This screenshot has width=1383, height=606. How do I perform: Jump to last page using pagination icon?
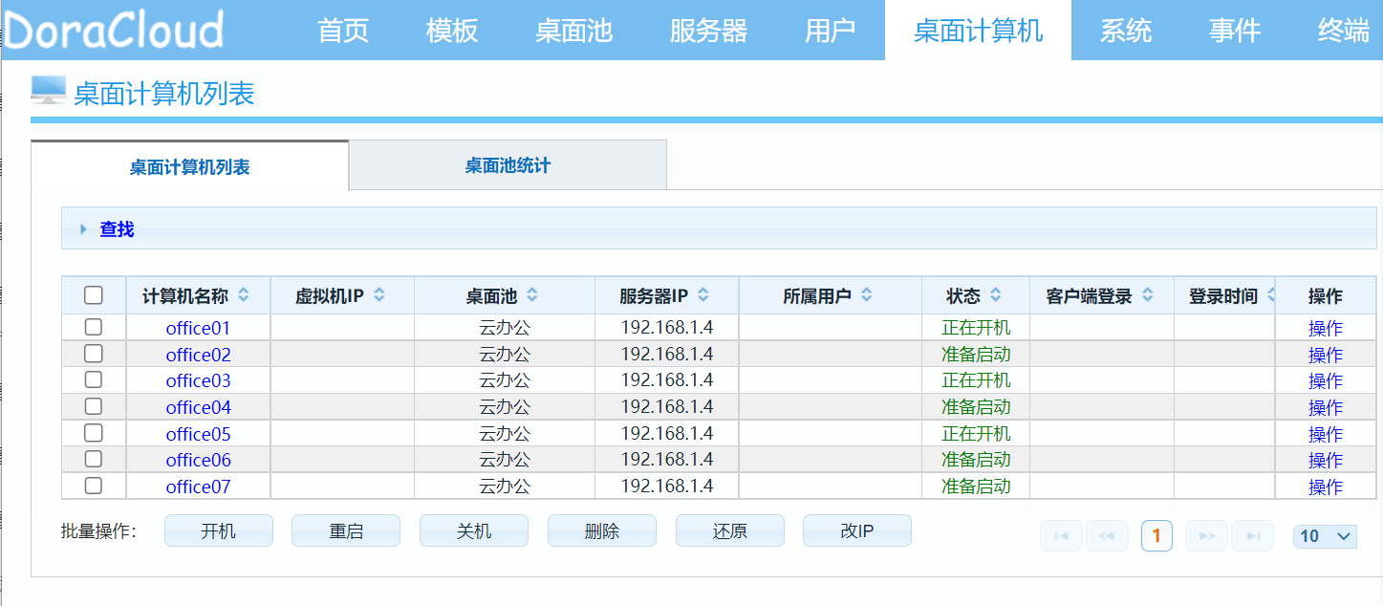click(1253, 535)
